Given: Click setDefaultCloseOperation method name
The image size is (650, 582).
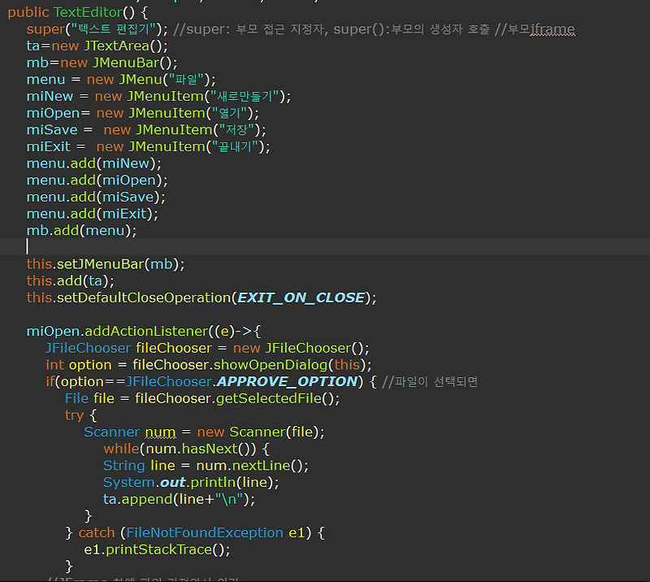Looking at the screenshot, I should pyautogui.click(x=144, y=298).
